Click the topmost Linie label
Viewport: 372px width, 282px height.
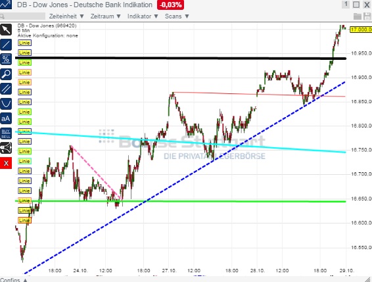point(24,43)
